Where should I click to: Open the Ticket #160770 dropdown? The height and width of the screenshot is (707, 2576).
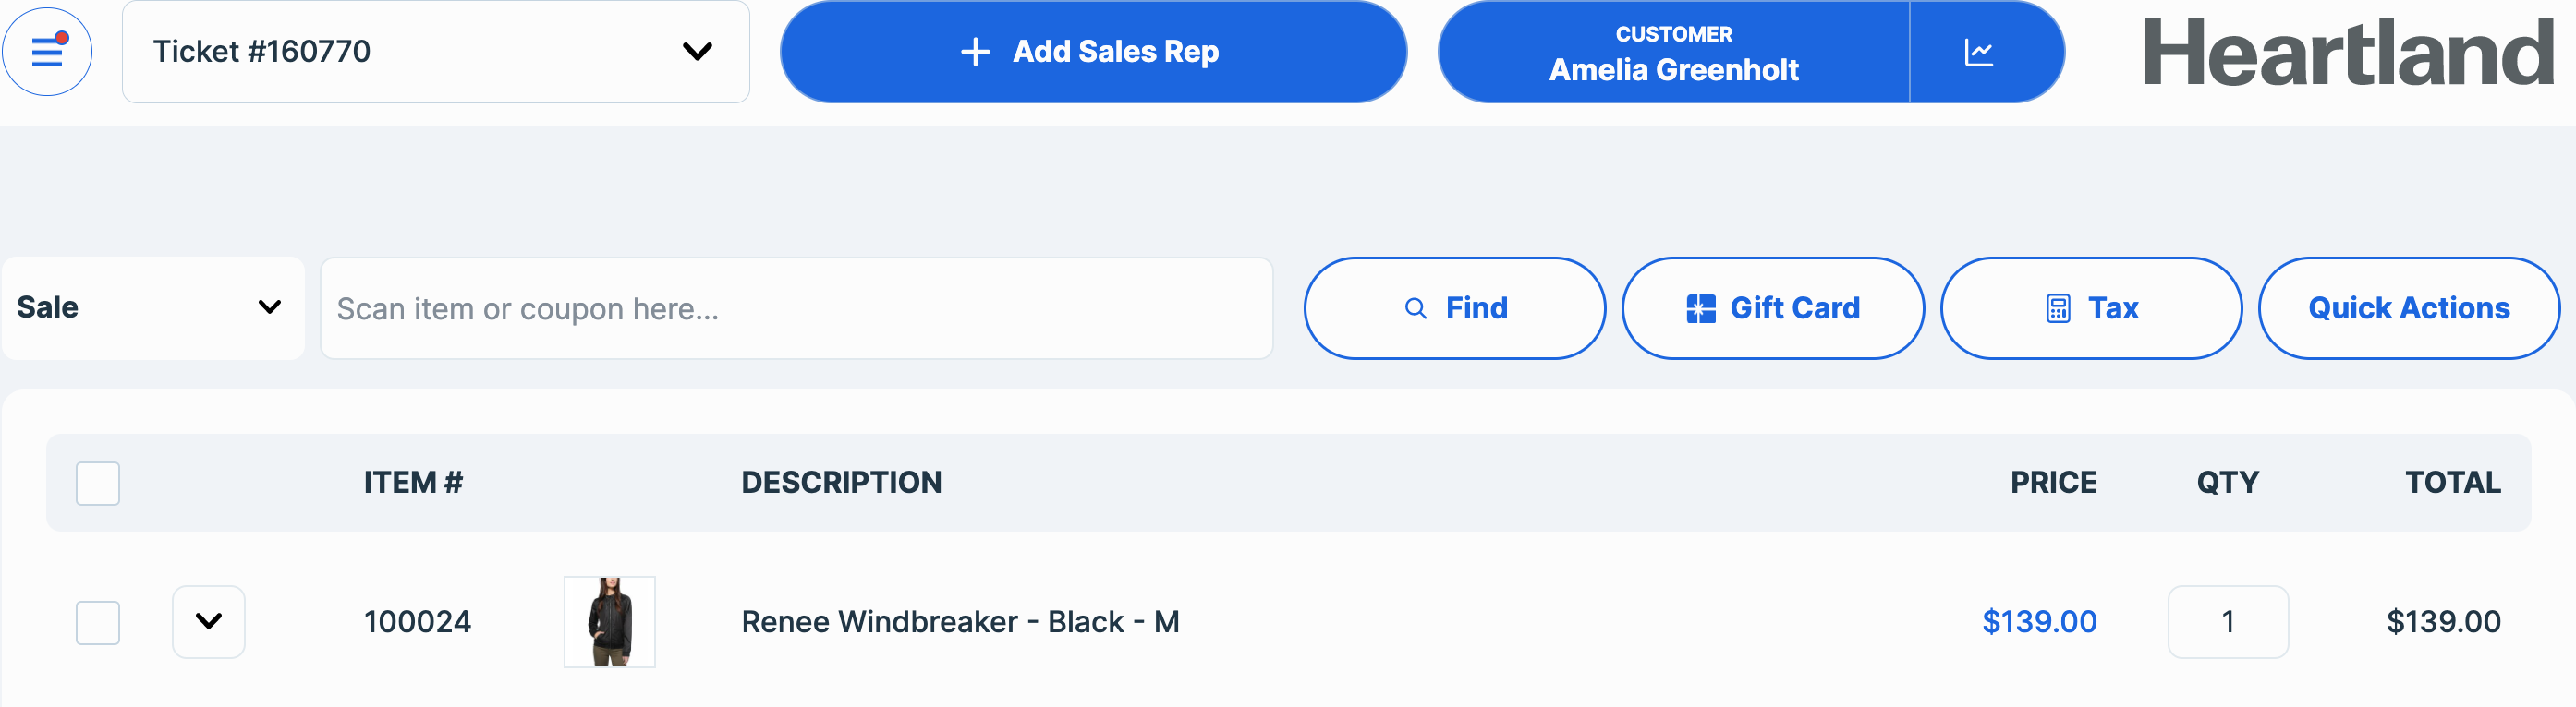[x=436, y=52]
